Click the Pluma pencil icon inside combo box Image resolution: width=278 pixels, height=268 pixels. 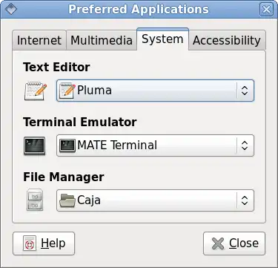coord(67,91)
